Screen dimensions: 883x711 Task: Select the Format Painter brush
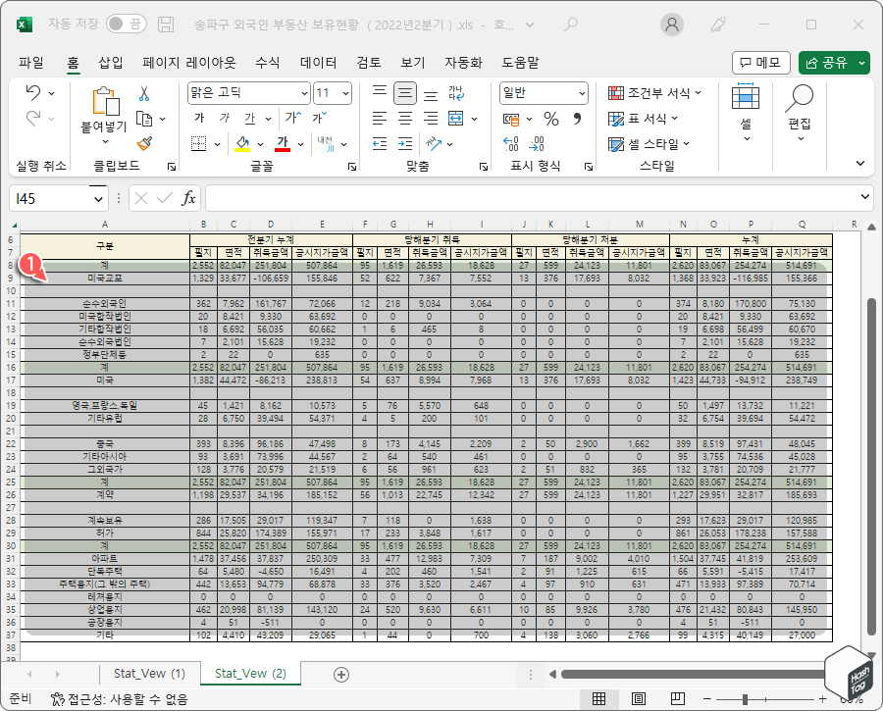[x=145, y=144]
